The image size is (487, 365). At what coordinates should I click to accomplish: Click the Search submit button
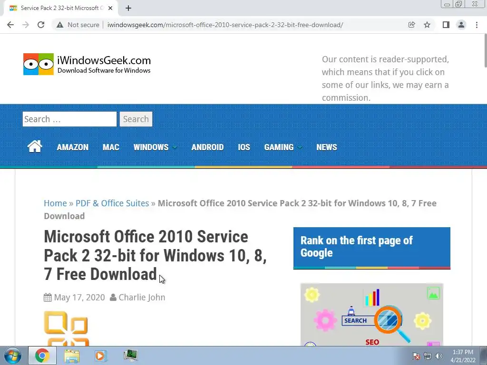point(136,119)
